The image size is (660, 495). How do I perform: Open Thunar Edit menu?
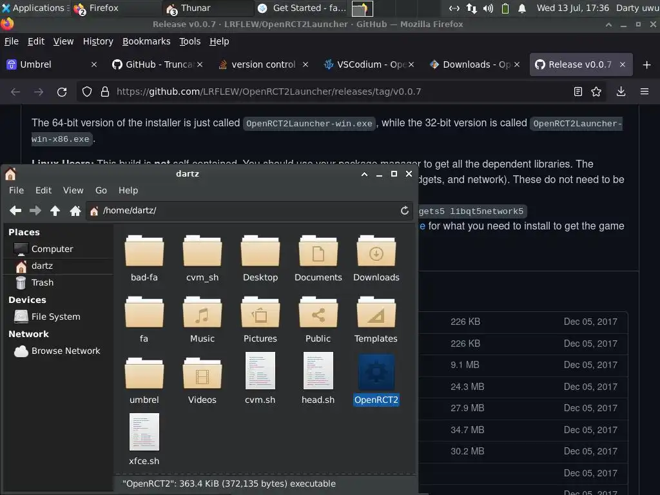(43, 190)
